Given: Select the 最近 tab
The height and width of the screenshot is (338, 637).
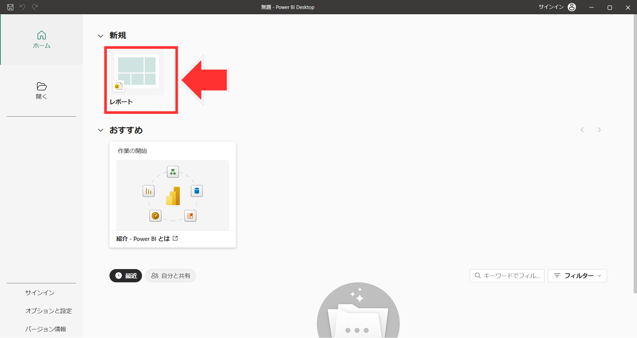Looking at the screenshot, I should pos(126,276).
